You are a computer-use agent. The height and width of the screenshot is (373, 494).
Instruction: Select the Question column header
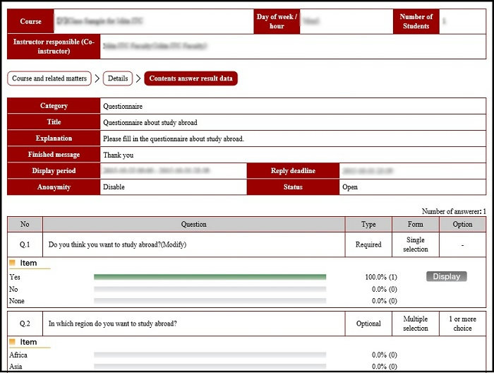click(193, 225)
